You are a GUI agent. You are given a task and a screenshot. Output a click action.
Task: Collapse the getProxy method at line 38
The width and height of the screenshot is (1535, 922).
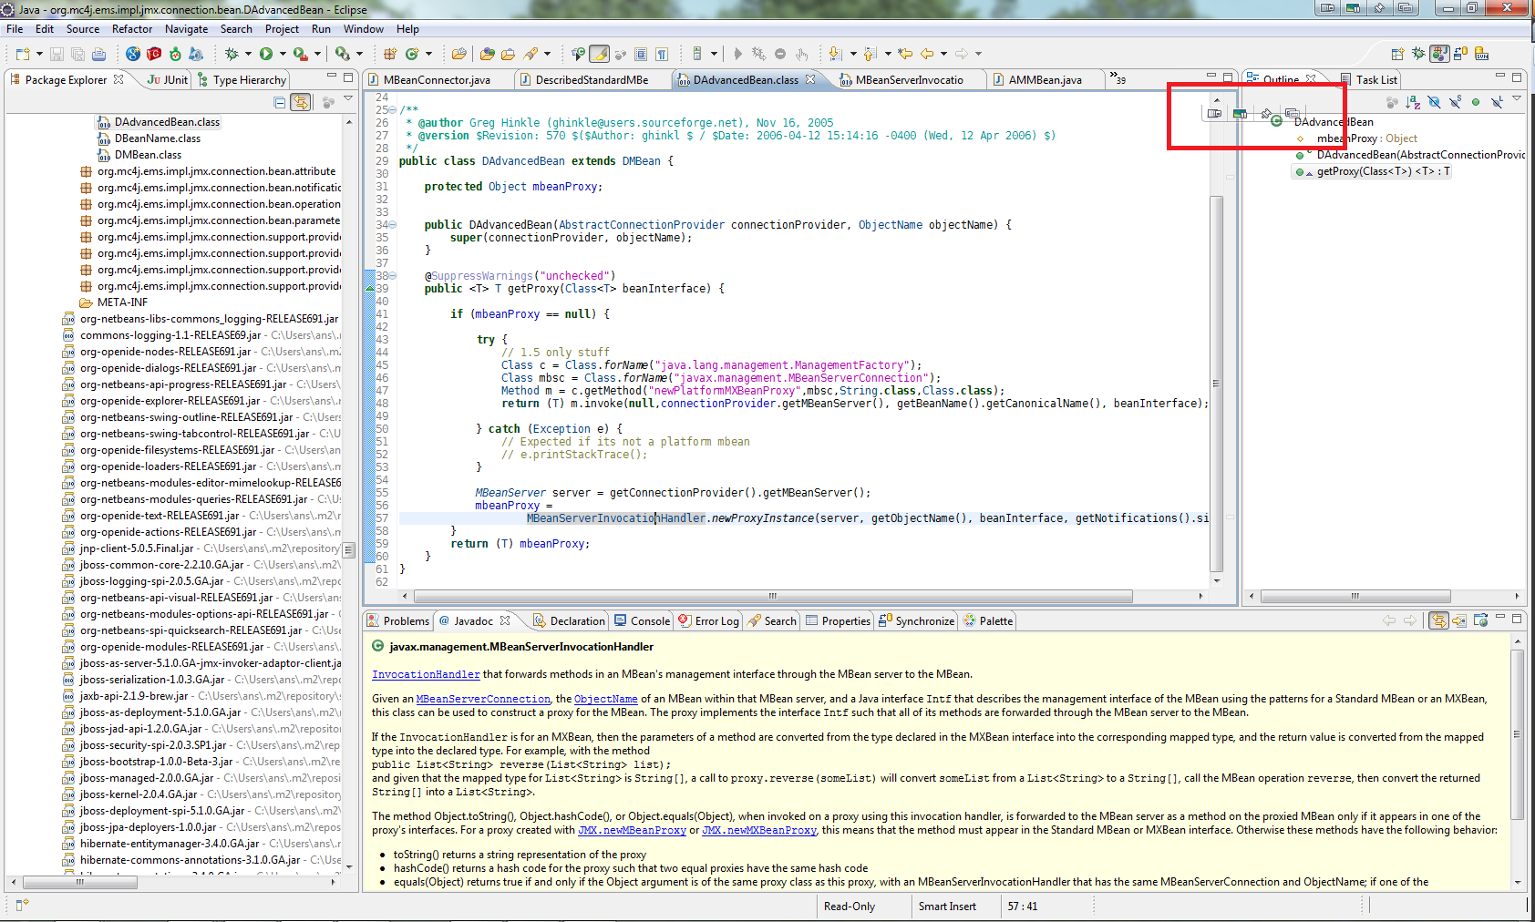tap(393, 276)
